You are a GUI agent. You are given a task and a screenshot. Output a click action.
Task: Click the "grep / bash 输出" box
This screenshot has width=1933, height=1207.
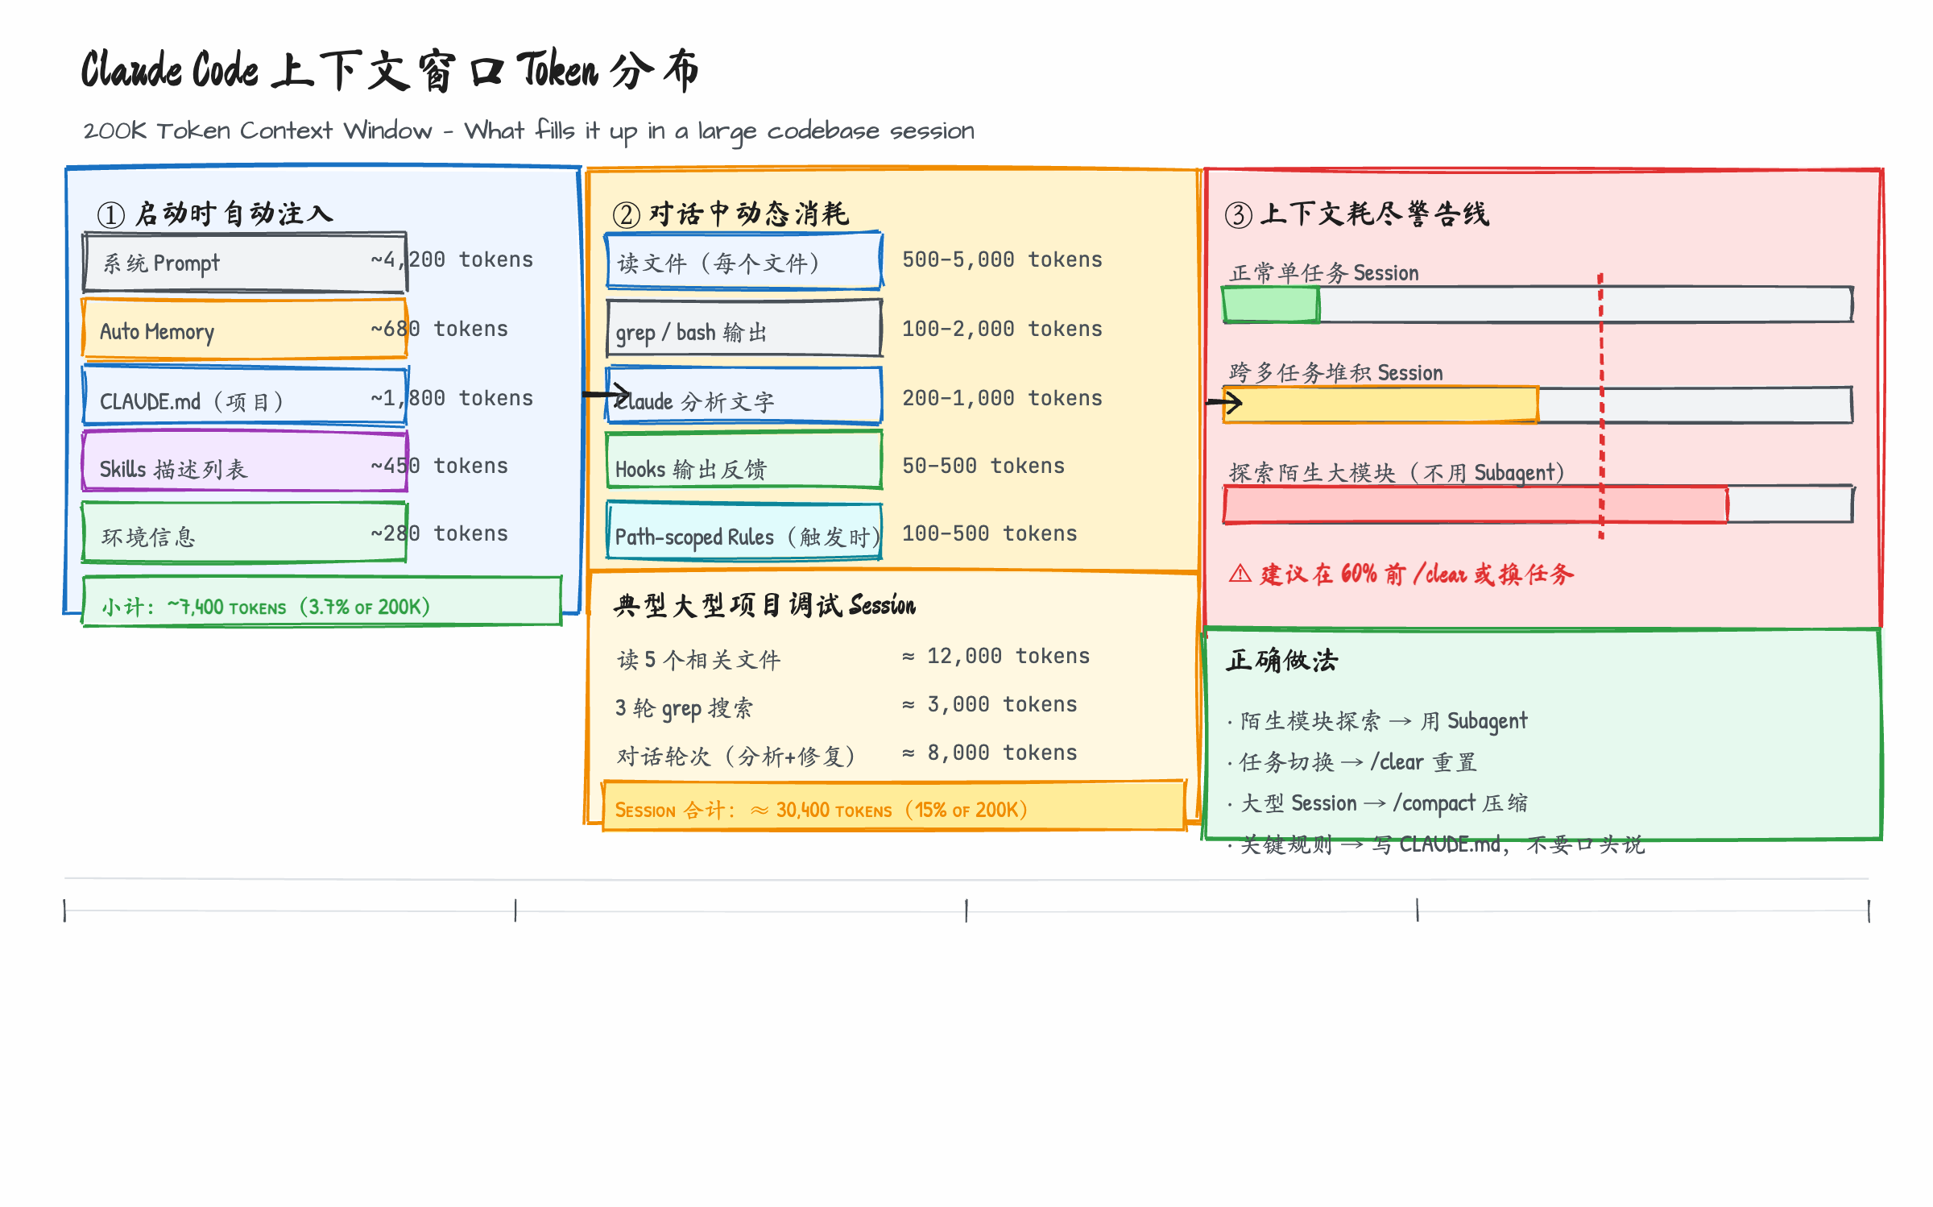coord(744,329)
